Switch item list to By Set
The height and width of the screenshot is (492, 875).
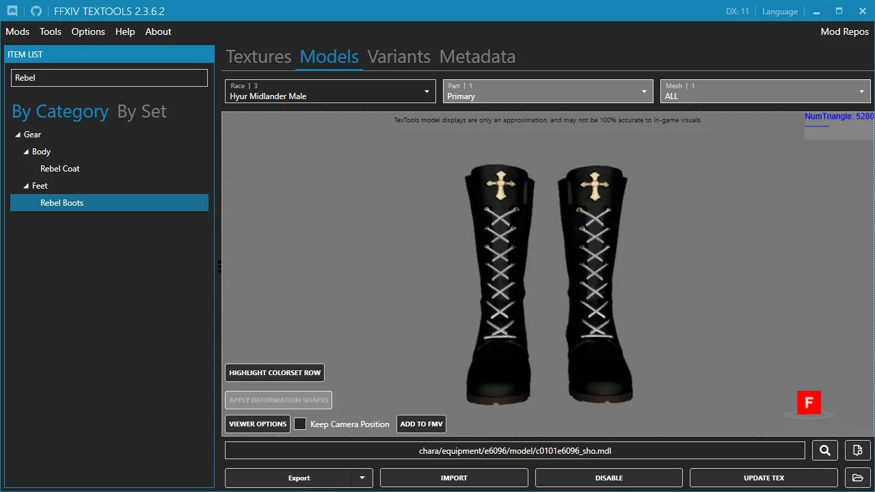click(142, 111)
